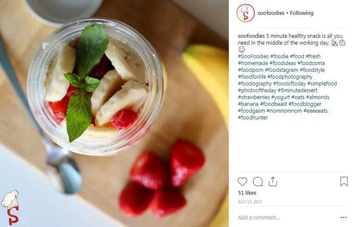Viewport: 356px width, 227px height.
Task: Open comments with the speech bubble icon
Action: pos(258,182)
